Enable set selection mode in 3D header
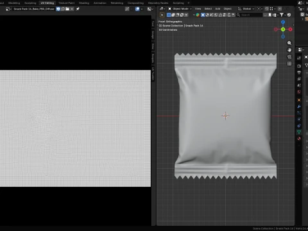The height and width of the screenshot is (231, 308). [x=169, y=15]
